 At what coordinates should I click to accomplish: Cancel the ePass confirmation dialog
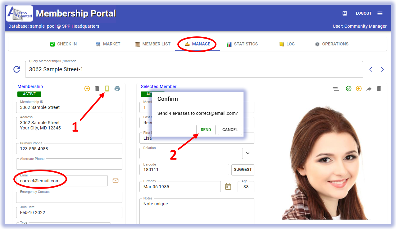(x=230, y=130)
